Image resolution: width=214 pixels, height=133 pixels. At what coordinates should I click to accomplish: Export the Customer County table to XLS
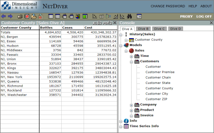pos(97,23)
